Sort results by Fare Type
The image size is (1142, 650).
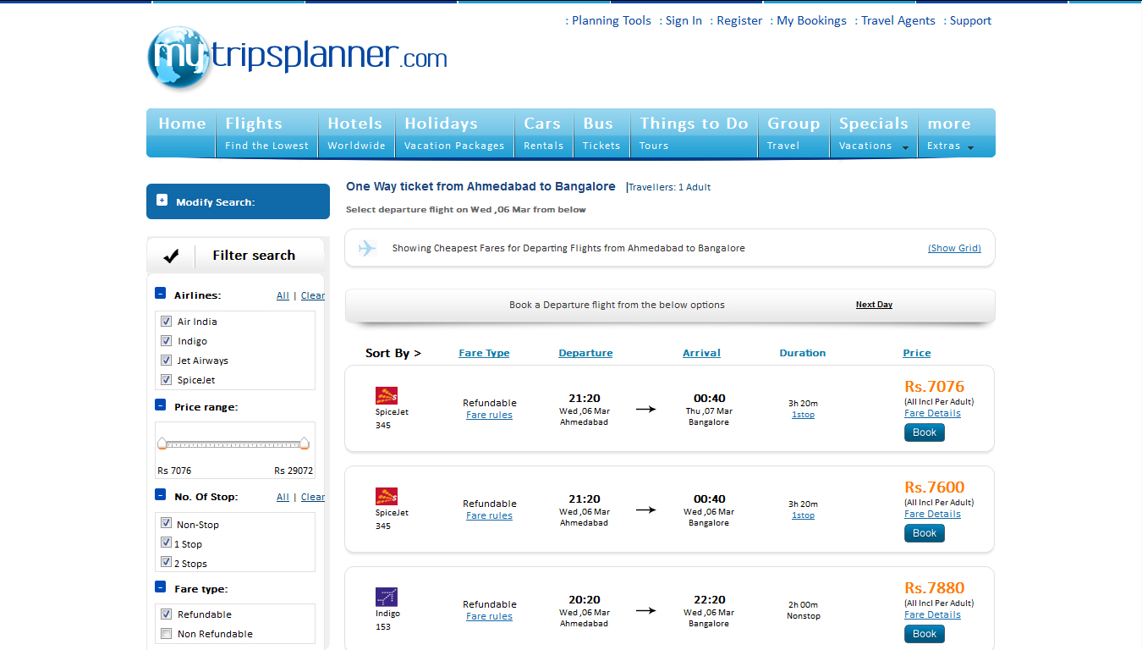[484, 353]
